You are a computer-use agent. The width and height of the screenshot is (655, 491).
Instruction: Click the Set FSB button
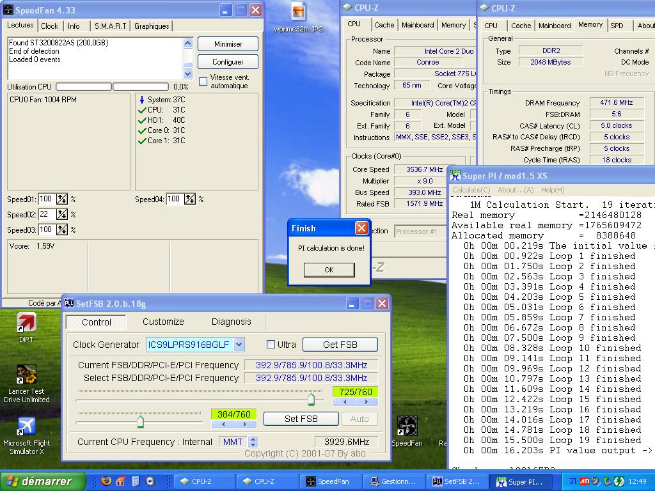click(301, 419)
